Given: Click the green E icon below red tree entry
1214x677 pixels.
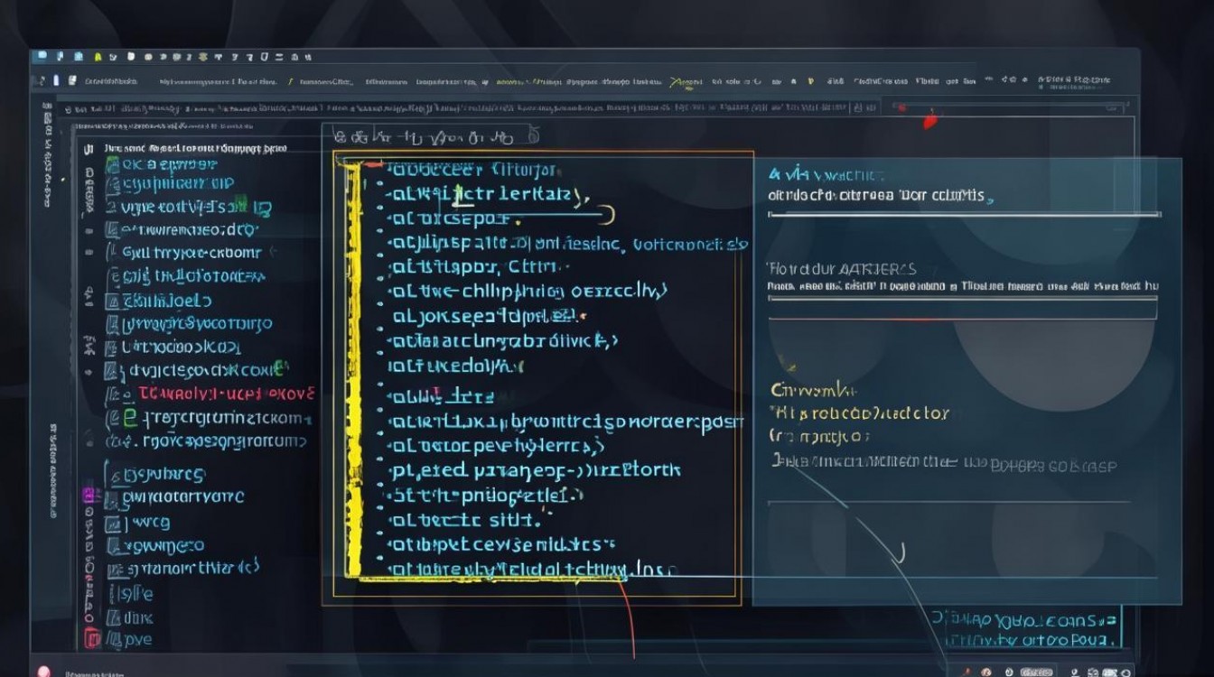Looking at the screenshot, I should pos(130,417).
